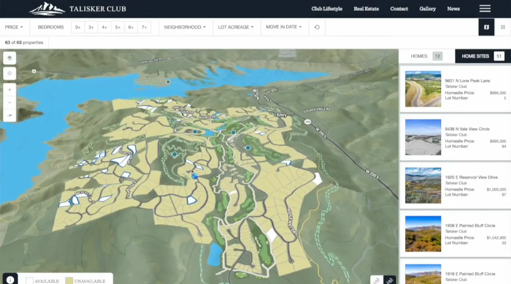511x284 pixels.
Task: Click the 1925 E Reservoir View Drive thumbnail
Action: click(x=423, y=185)
